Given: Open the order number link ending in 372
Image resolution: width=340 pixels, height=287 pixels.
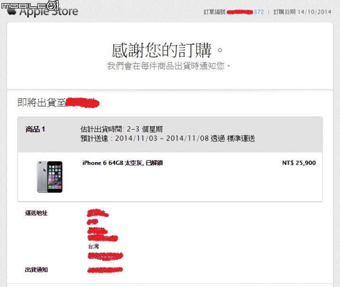Looking at the screenshot, I should (x=245, y=12).
